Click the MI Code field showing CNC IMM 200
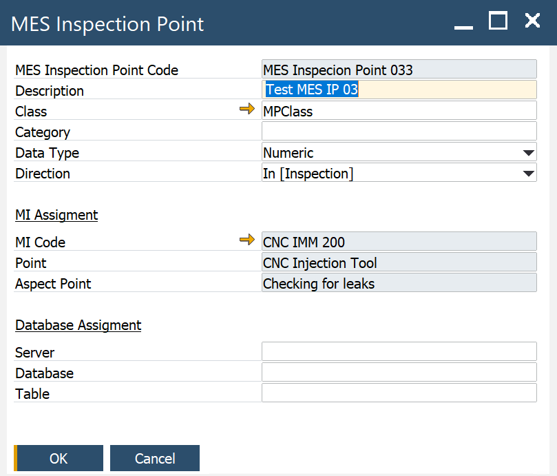This screenshot has width=557, height=476. coord(399,242)
